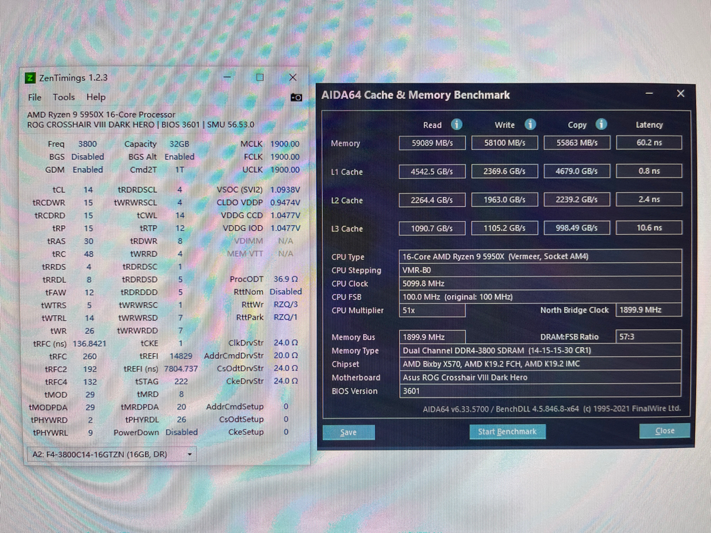Minimize the AIDA64 benchmark window
Image resolution: width=711 pixels, height=533 pixels.
649,93
